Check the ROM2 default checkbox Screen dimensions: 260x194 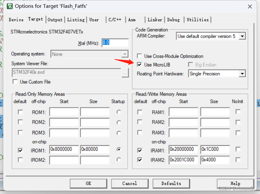[x=20, y=122]
